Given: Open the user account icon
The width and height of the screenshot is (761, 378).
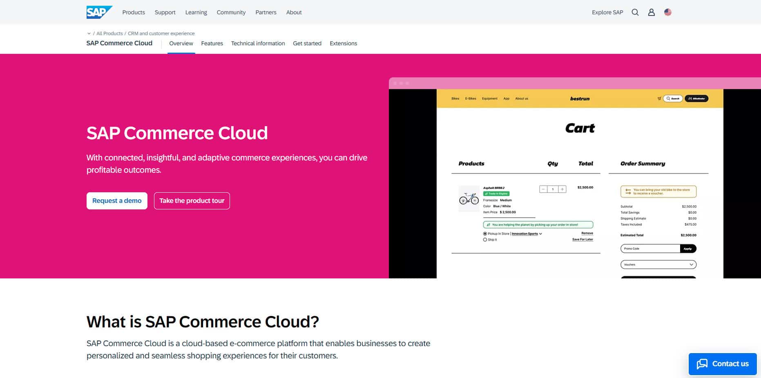Looking at the screenshot, I should coord(652,12).
